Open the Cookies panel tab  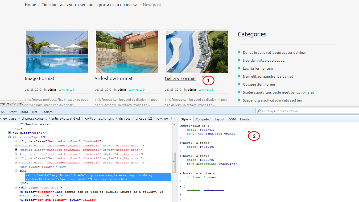pos(47,112)
